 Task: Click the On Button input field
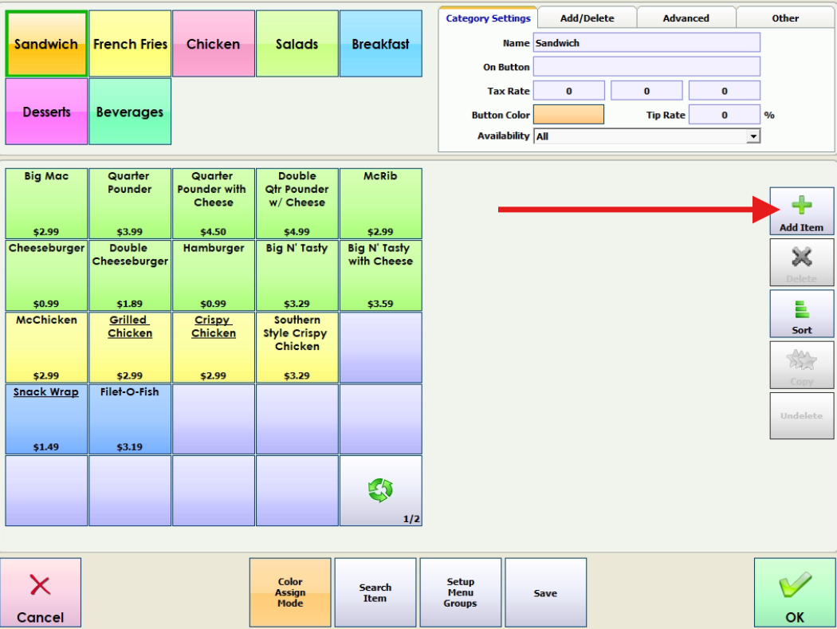(646, 67)
